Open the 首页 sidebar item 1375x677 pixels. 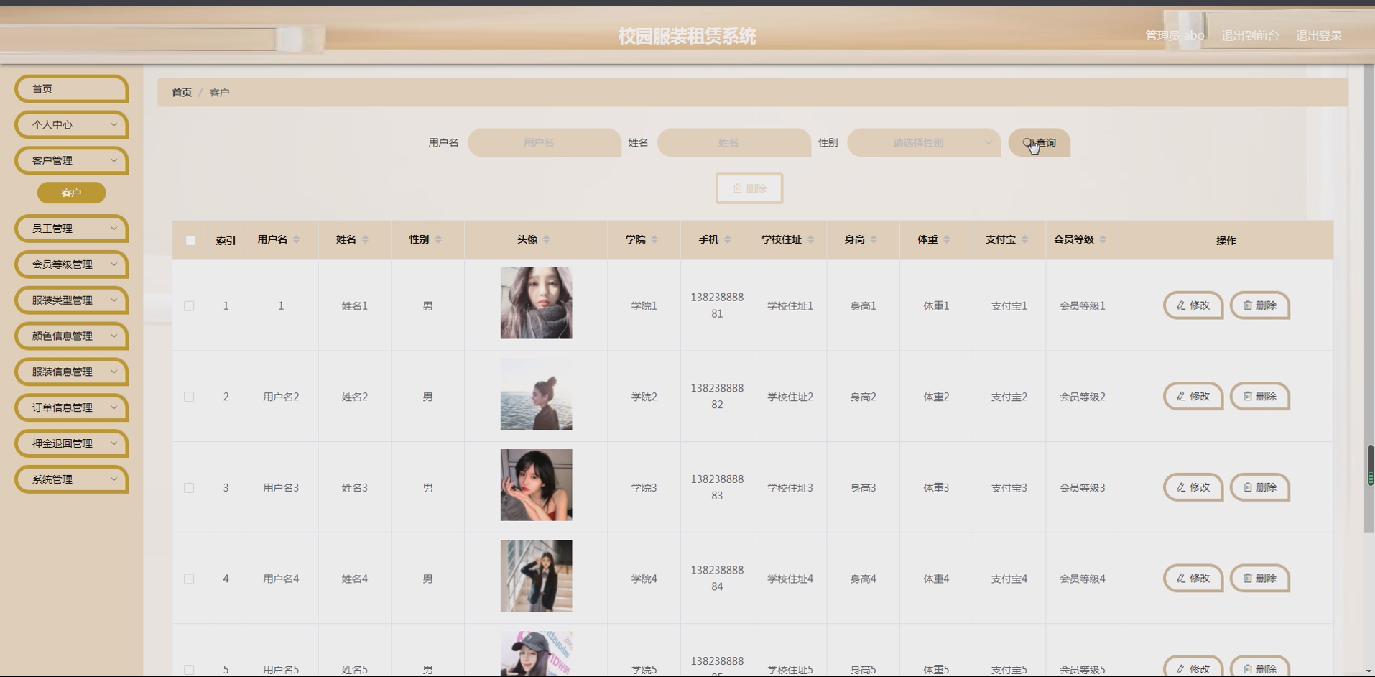[x=72, y=89]
